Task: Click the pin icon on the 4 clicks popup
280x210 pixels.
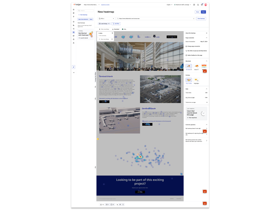Action: click(x=112, y=33)
